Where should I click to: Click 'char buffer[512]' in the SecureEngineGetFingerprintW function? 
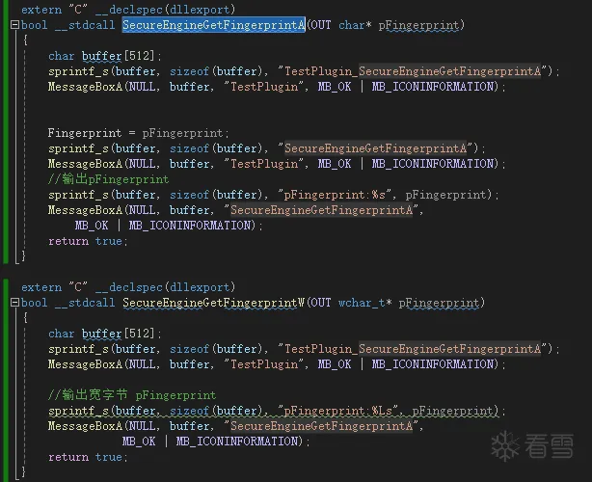pyautogui.click(x=101, y=334)
